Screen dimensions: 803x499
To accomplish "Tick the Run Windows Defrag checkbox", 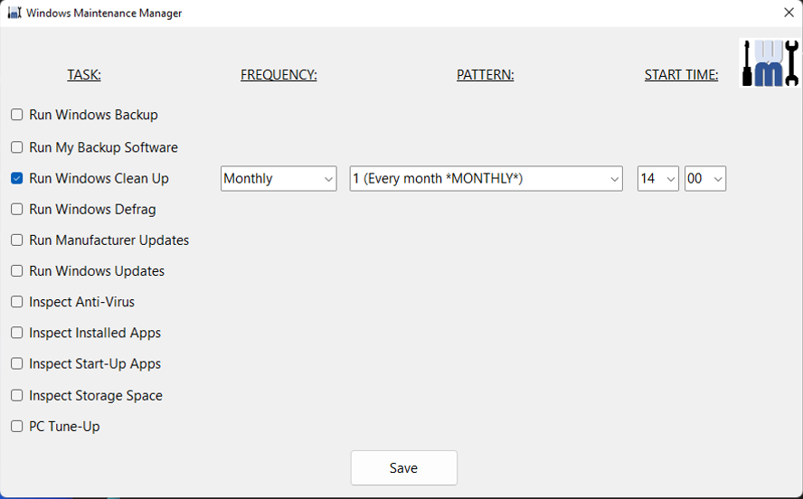I will click(x=17, y=210).
